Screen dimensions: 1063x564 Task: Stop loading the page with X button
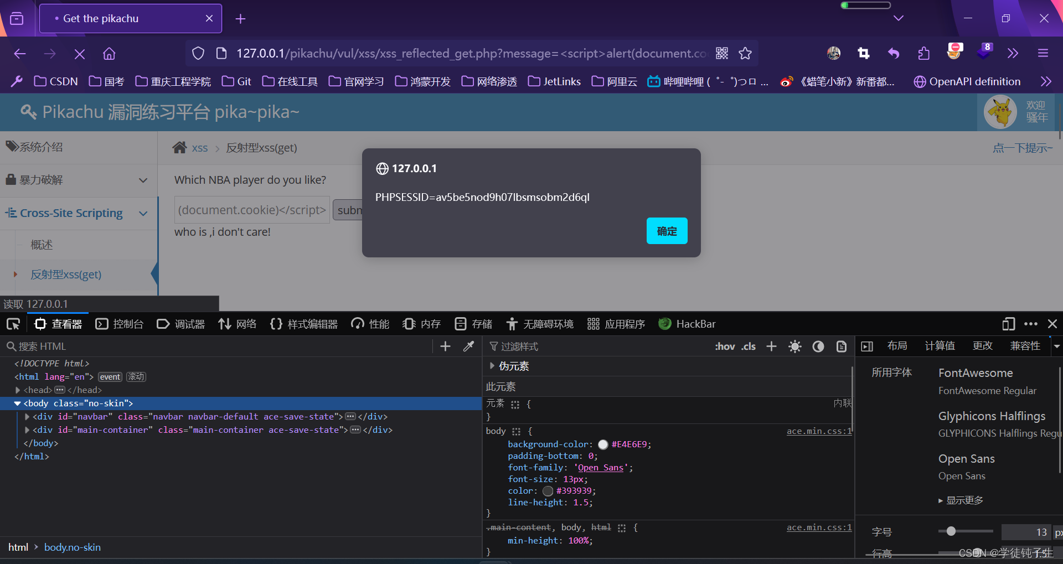(x=79, y=54)
